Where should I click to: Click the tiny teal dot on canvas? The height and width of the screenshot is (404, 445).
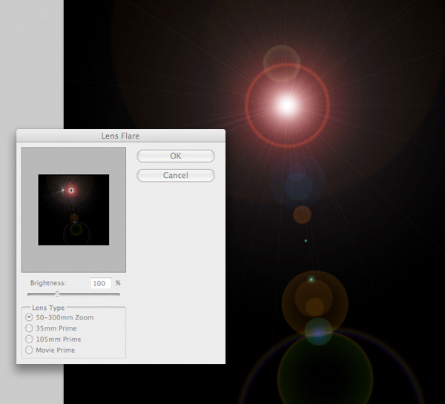[306, 241]
